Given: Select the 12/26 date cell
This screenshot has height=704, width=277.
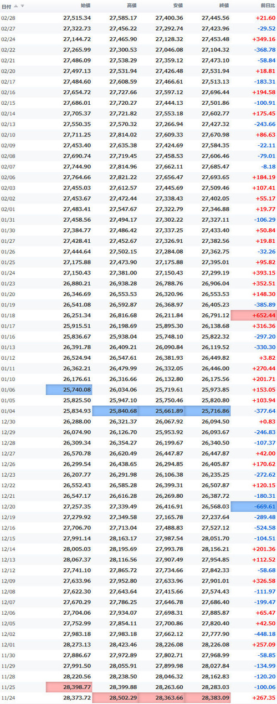Looking at the screenshot, I should [x=9, y=463].
